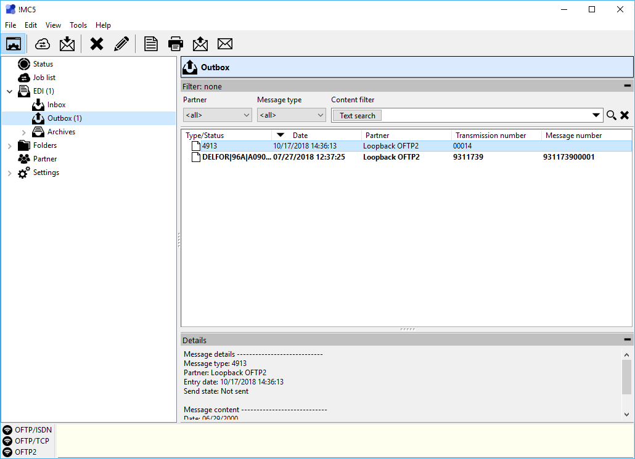Click the export message envelope icon

pos(200,44)
